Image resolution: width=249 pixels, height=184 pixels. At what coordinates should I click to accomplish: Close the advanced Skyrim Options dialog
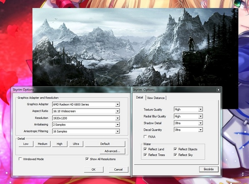click(219, 90)
